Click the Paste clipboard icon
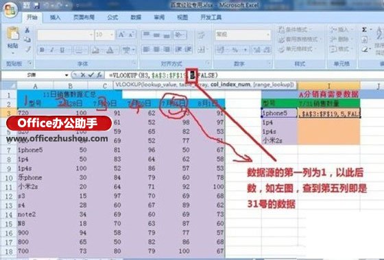This screenshot has height=260, width=384. pyautogui.click(x=13, y=34)
